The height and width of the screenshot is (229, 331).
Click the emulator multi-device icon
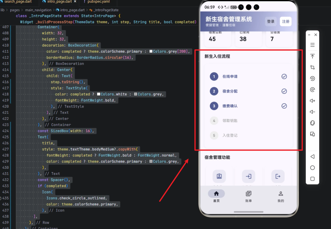tap(312, 134)
